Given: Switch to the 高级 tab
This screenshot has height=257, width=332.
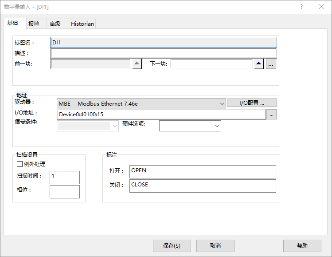Looking at the screenshot, I should click(x=57, y=24).
